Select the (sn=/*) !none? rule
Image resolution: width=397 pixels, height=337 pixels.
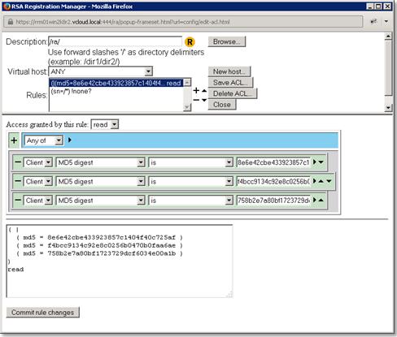116,91
